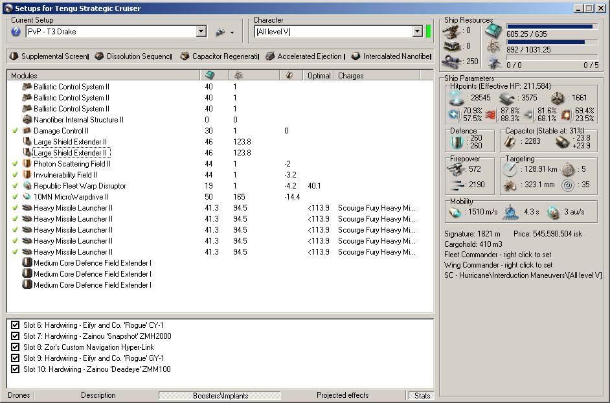Click the blue help question mark icon
610x403 pixels.
point(16,32)
